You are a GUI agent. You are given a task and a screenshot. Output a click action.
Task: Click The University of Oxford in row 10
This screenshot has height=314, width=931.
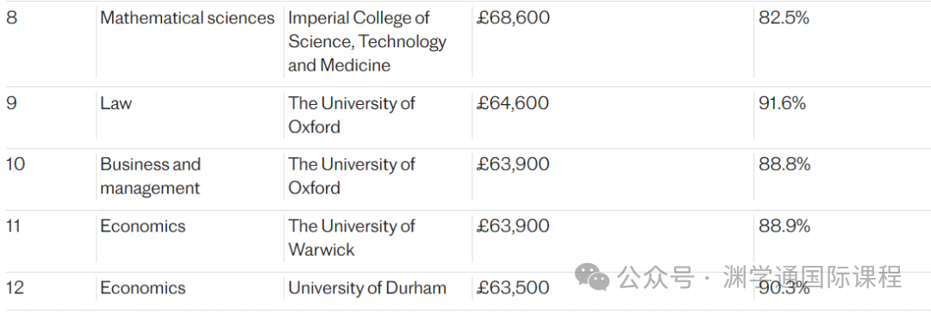[352, 176]
